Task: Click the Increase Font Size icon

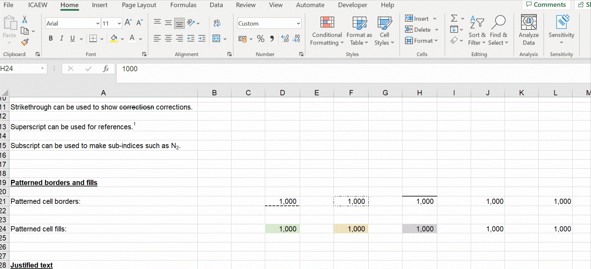Action: coord(128,23)
